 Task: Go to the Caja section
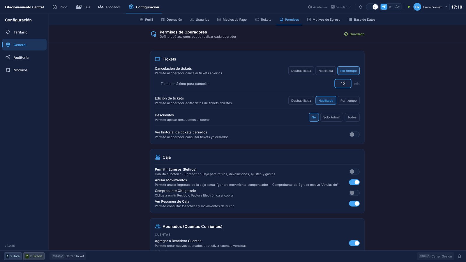(83, 7)
